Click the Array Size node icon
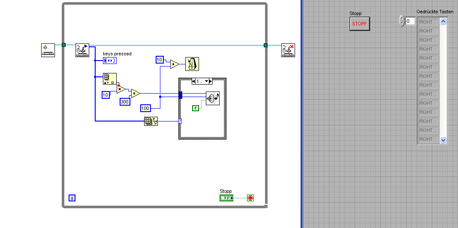The width and height of the screenshot is (458, 228). click(x=110, y=79)
